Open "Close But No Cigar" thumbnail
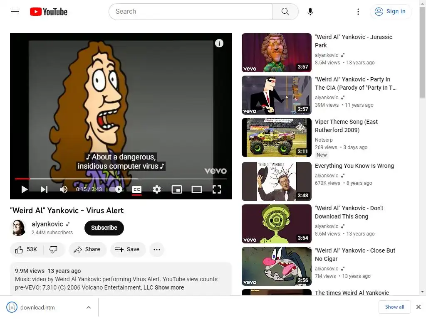This screenshot has width=426, height=319. (277, 266)
